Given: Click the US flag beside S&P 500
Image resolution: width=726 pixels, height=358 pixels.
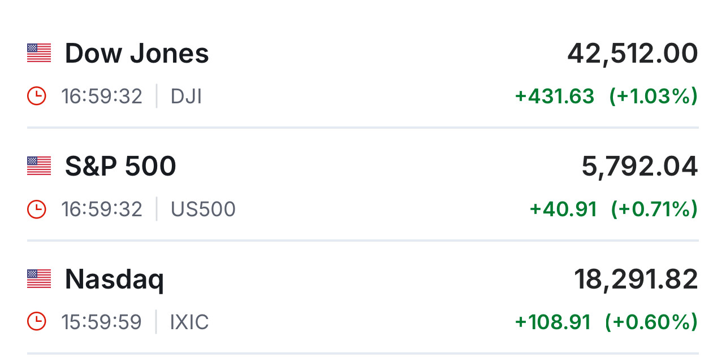Looking at the screenshot, I should click(39, 166).
